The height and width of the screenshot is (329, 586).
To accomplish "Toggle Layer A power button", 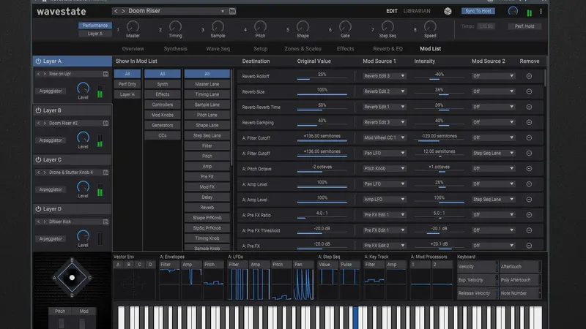I will click(x=38, y=61).
